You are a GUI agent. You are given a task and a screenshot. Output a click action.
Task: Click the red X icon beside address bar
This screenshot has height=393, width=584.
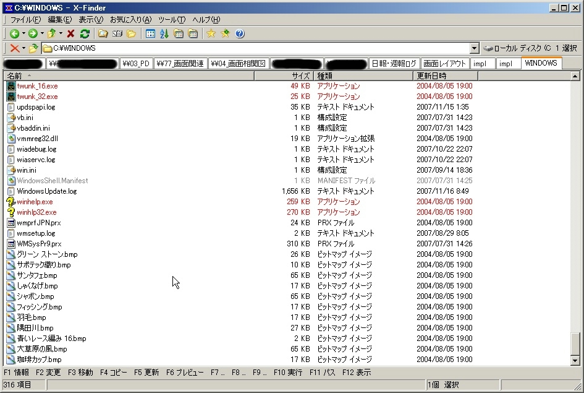point(15,48)
